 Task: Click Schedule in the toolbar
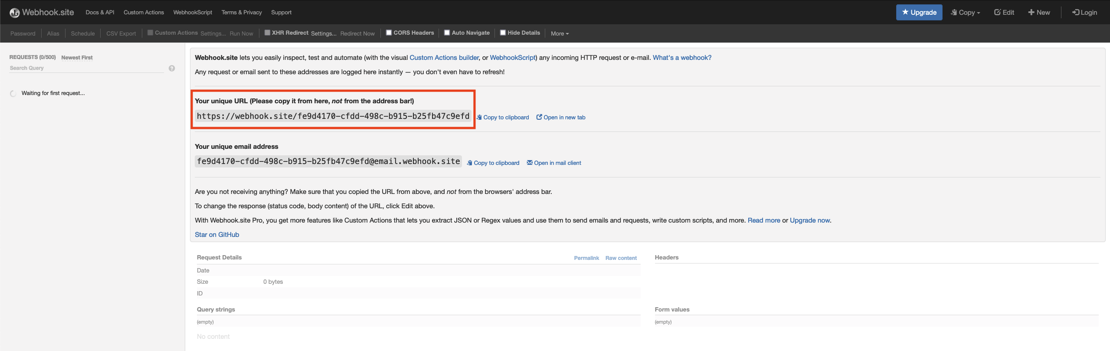point(82,33)
